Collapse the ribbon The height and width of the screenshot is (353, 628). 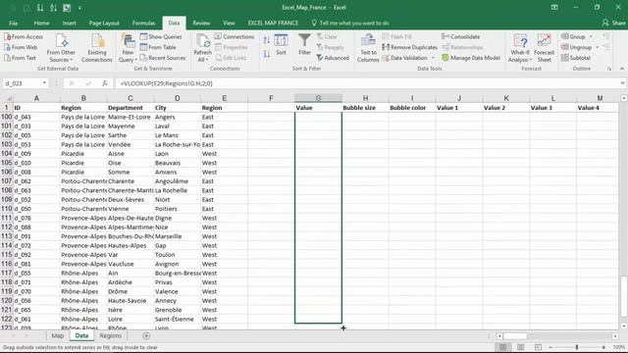tap(622, 69)
